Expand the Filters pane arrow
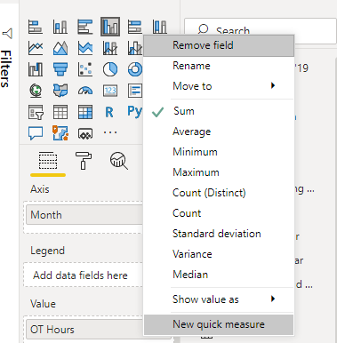Image resolution: width=337 pixels, height=343 pixels. coord(7,34)
